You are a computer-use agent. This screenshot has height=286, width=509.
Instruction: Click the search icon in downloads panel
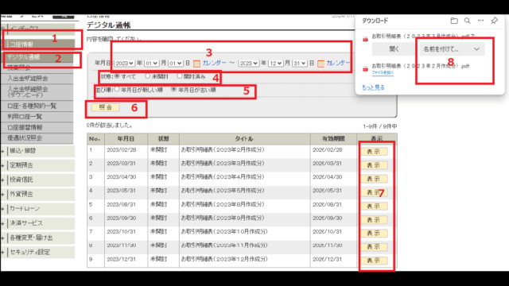click(x=467, y=21)
